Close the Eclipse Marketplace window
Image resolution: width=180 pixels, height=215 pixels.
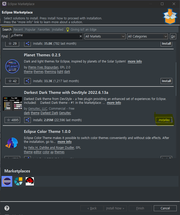[x=174, y=4]
